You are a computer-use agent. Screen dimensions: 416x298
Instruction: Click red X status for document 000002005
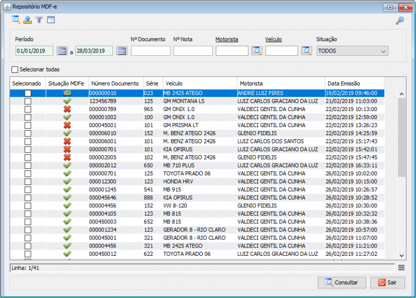[x=67, y=157]
